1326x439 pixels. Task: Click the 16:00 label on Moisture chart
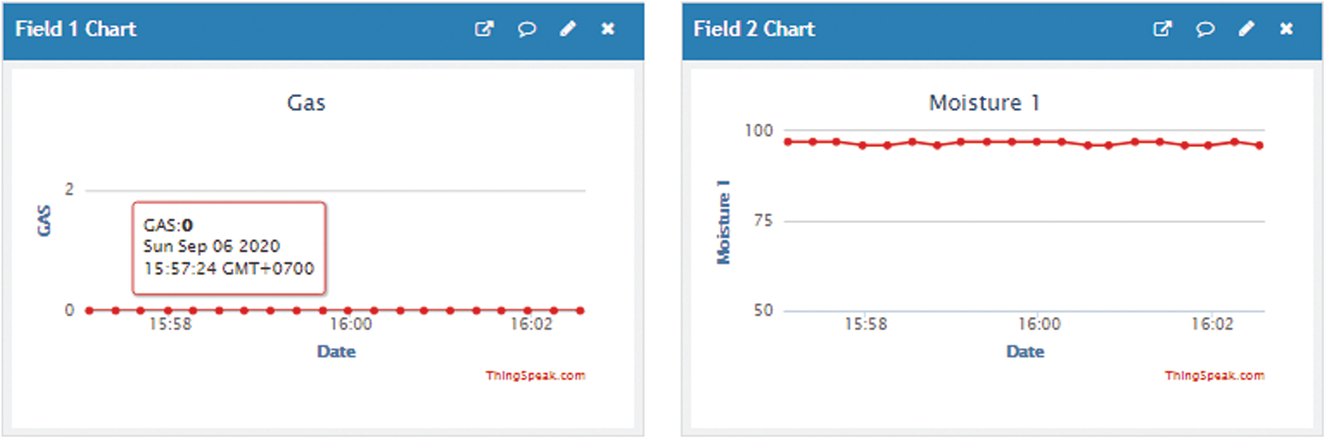(x=1038, y=325)
